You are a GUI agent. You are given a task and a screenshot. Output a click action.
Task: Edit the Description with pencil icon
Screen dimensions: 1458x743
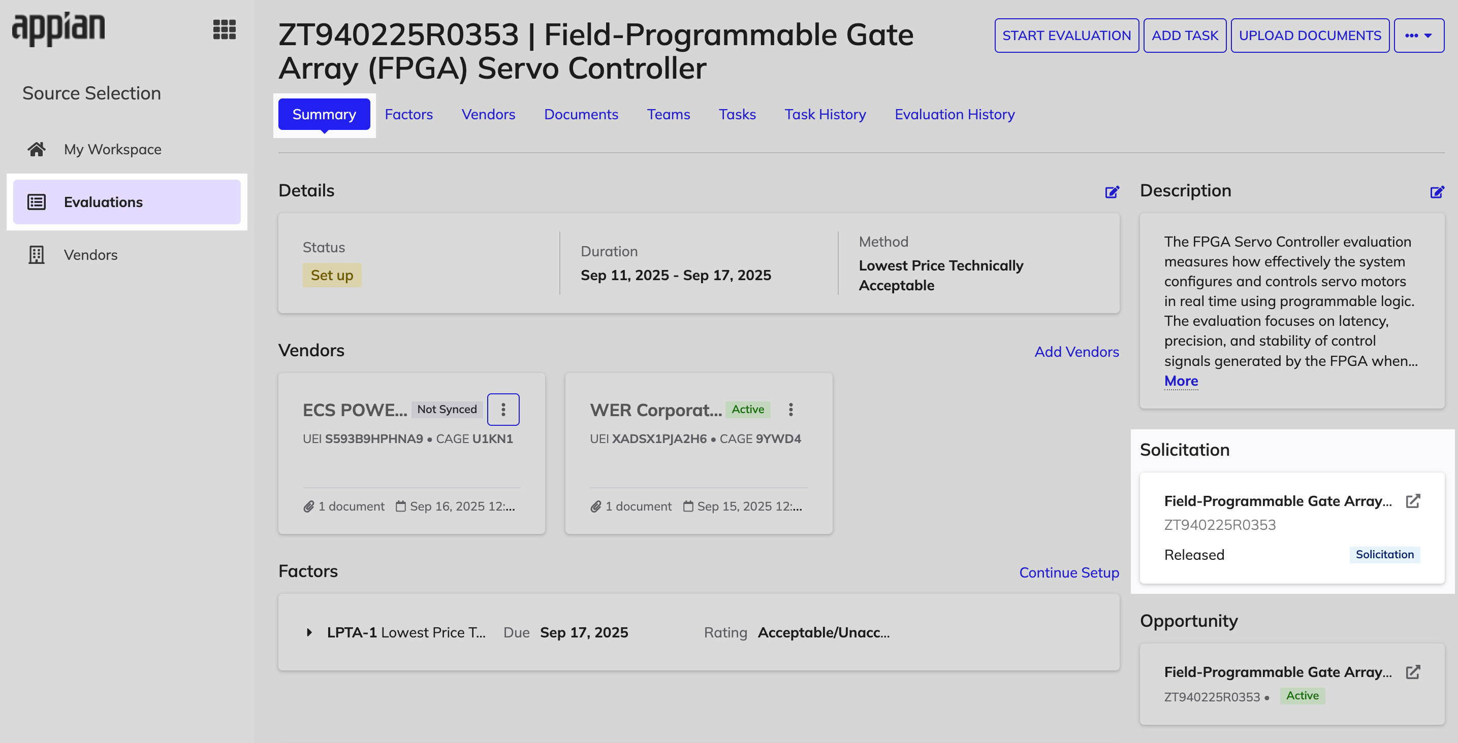click(1437, 192)
